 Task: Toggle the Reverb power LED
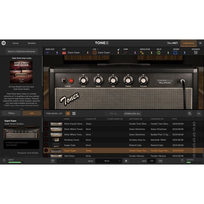point(185,53)
